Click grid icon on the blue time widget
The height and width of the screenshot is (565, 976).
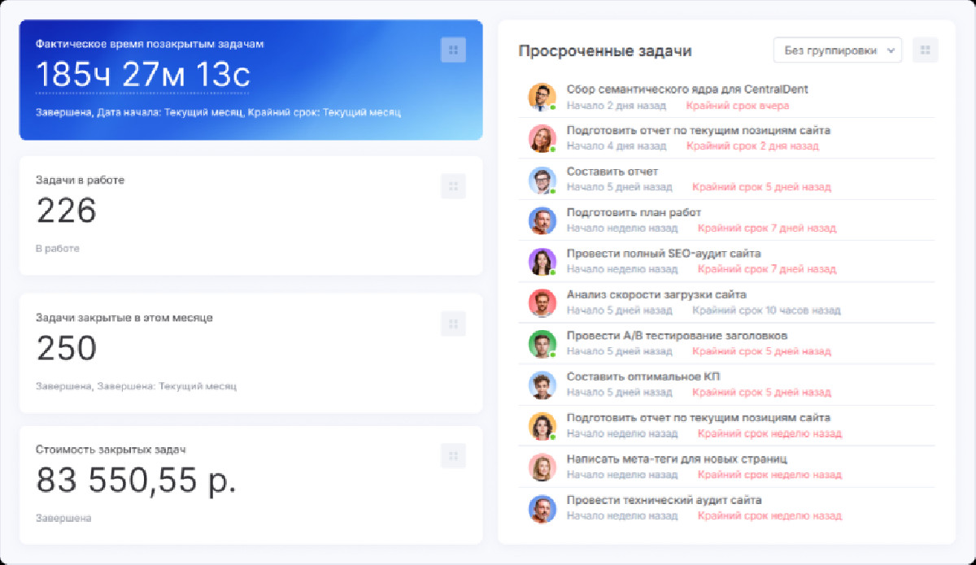453,50
